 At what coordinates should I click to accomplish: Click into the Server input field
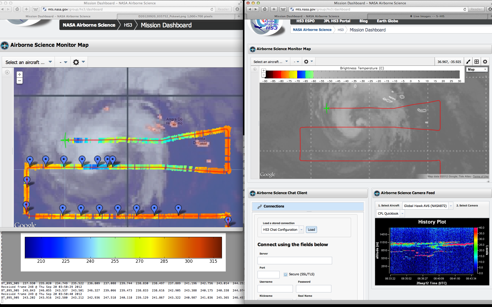pyautogui.click(x=295, y=261)
